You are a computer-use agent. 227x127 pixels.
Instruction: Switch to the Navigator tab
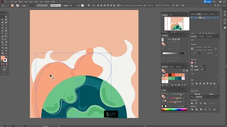coord(165,15)
